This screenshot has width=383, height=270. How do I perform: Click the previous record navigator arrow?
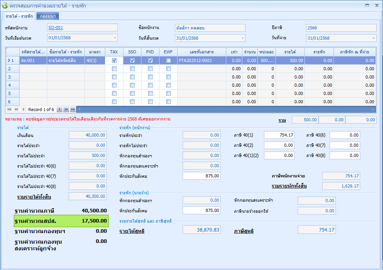23,109
